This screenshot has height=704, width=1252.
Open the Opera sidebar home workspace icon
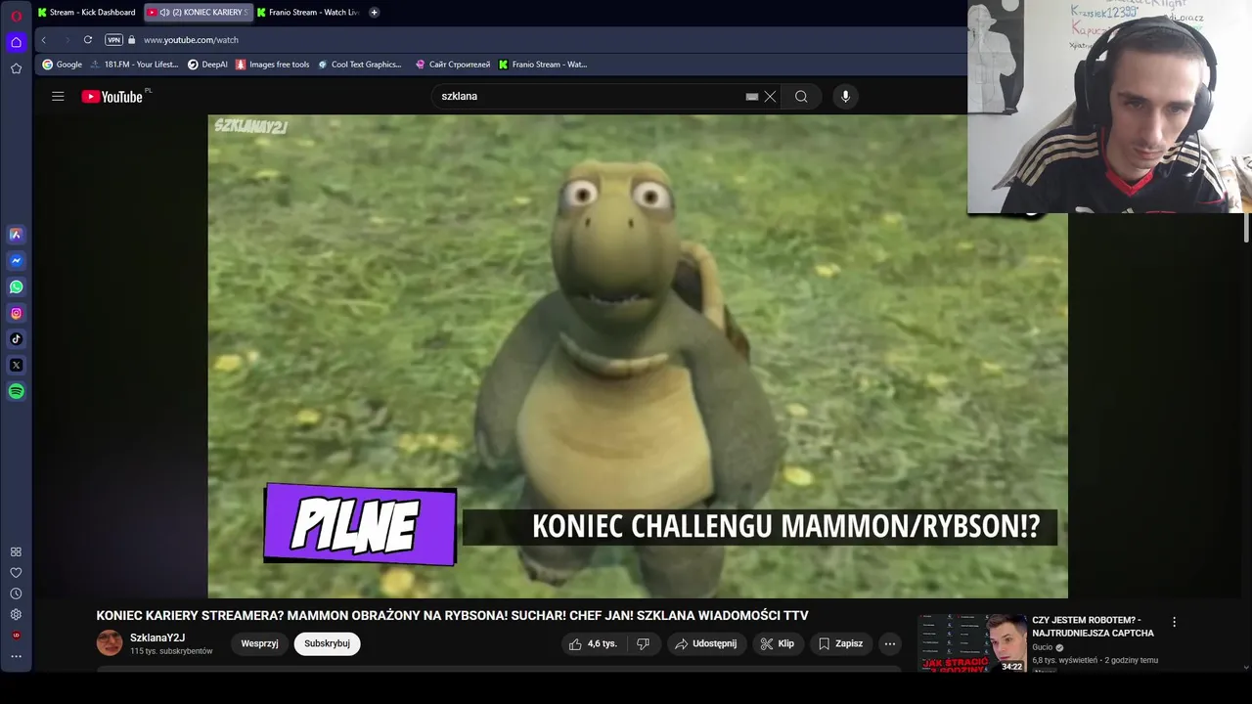pyautogui.click(x=17, y=42)
